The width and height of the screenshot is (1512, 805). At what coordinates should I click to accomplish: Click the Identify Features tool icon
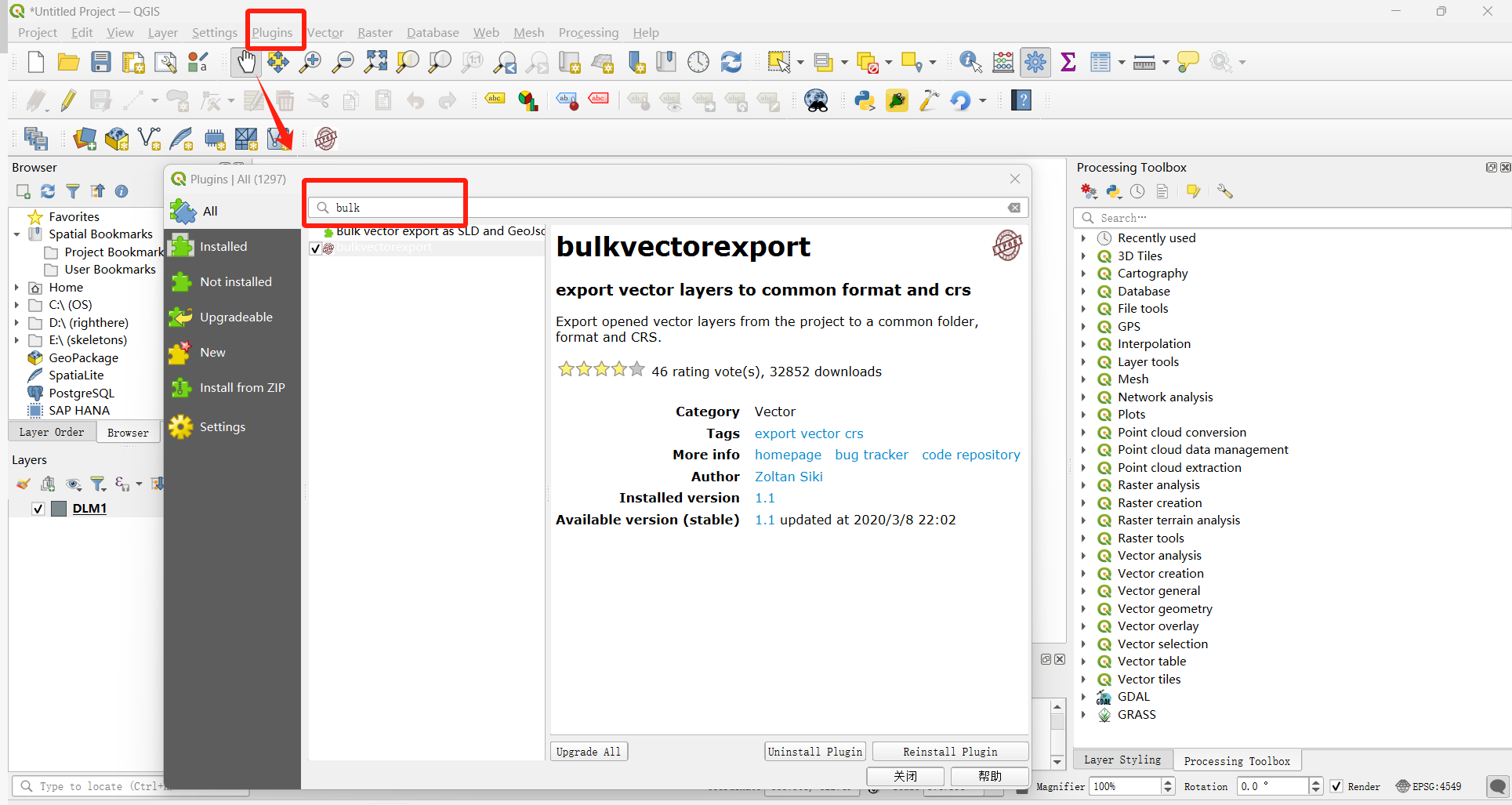[x=970, y=62]
